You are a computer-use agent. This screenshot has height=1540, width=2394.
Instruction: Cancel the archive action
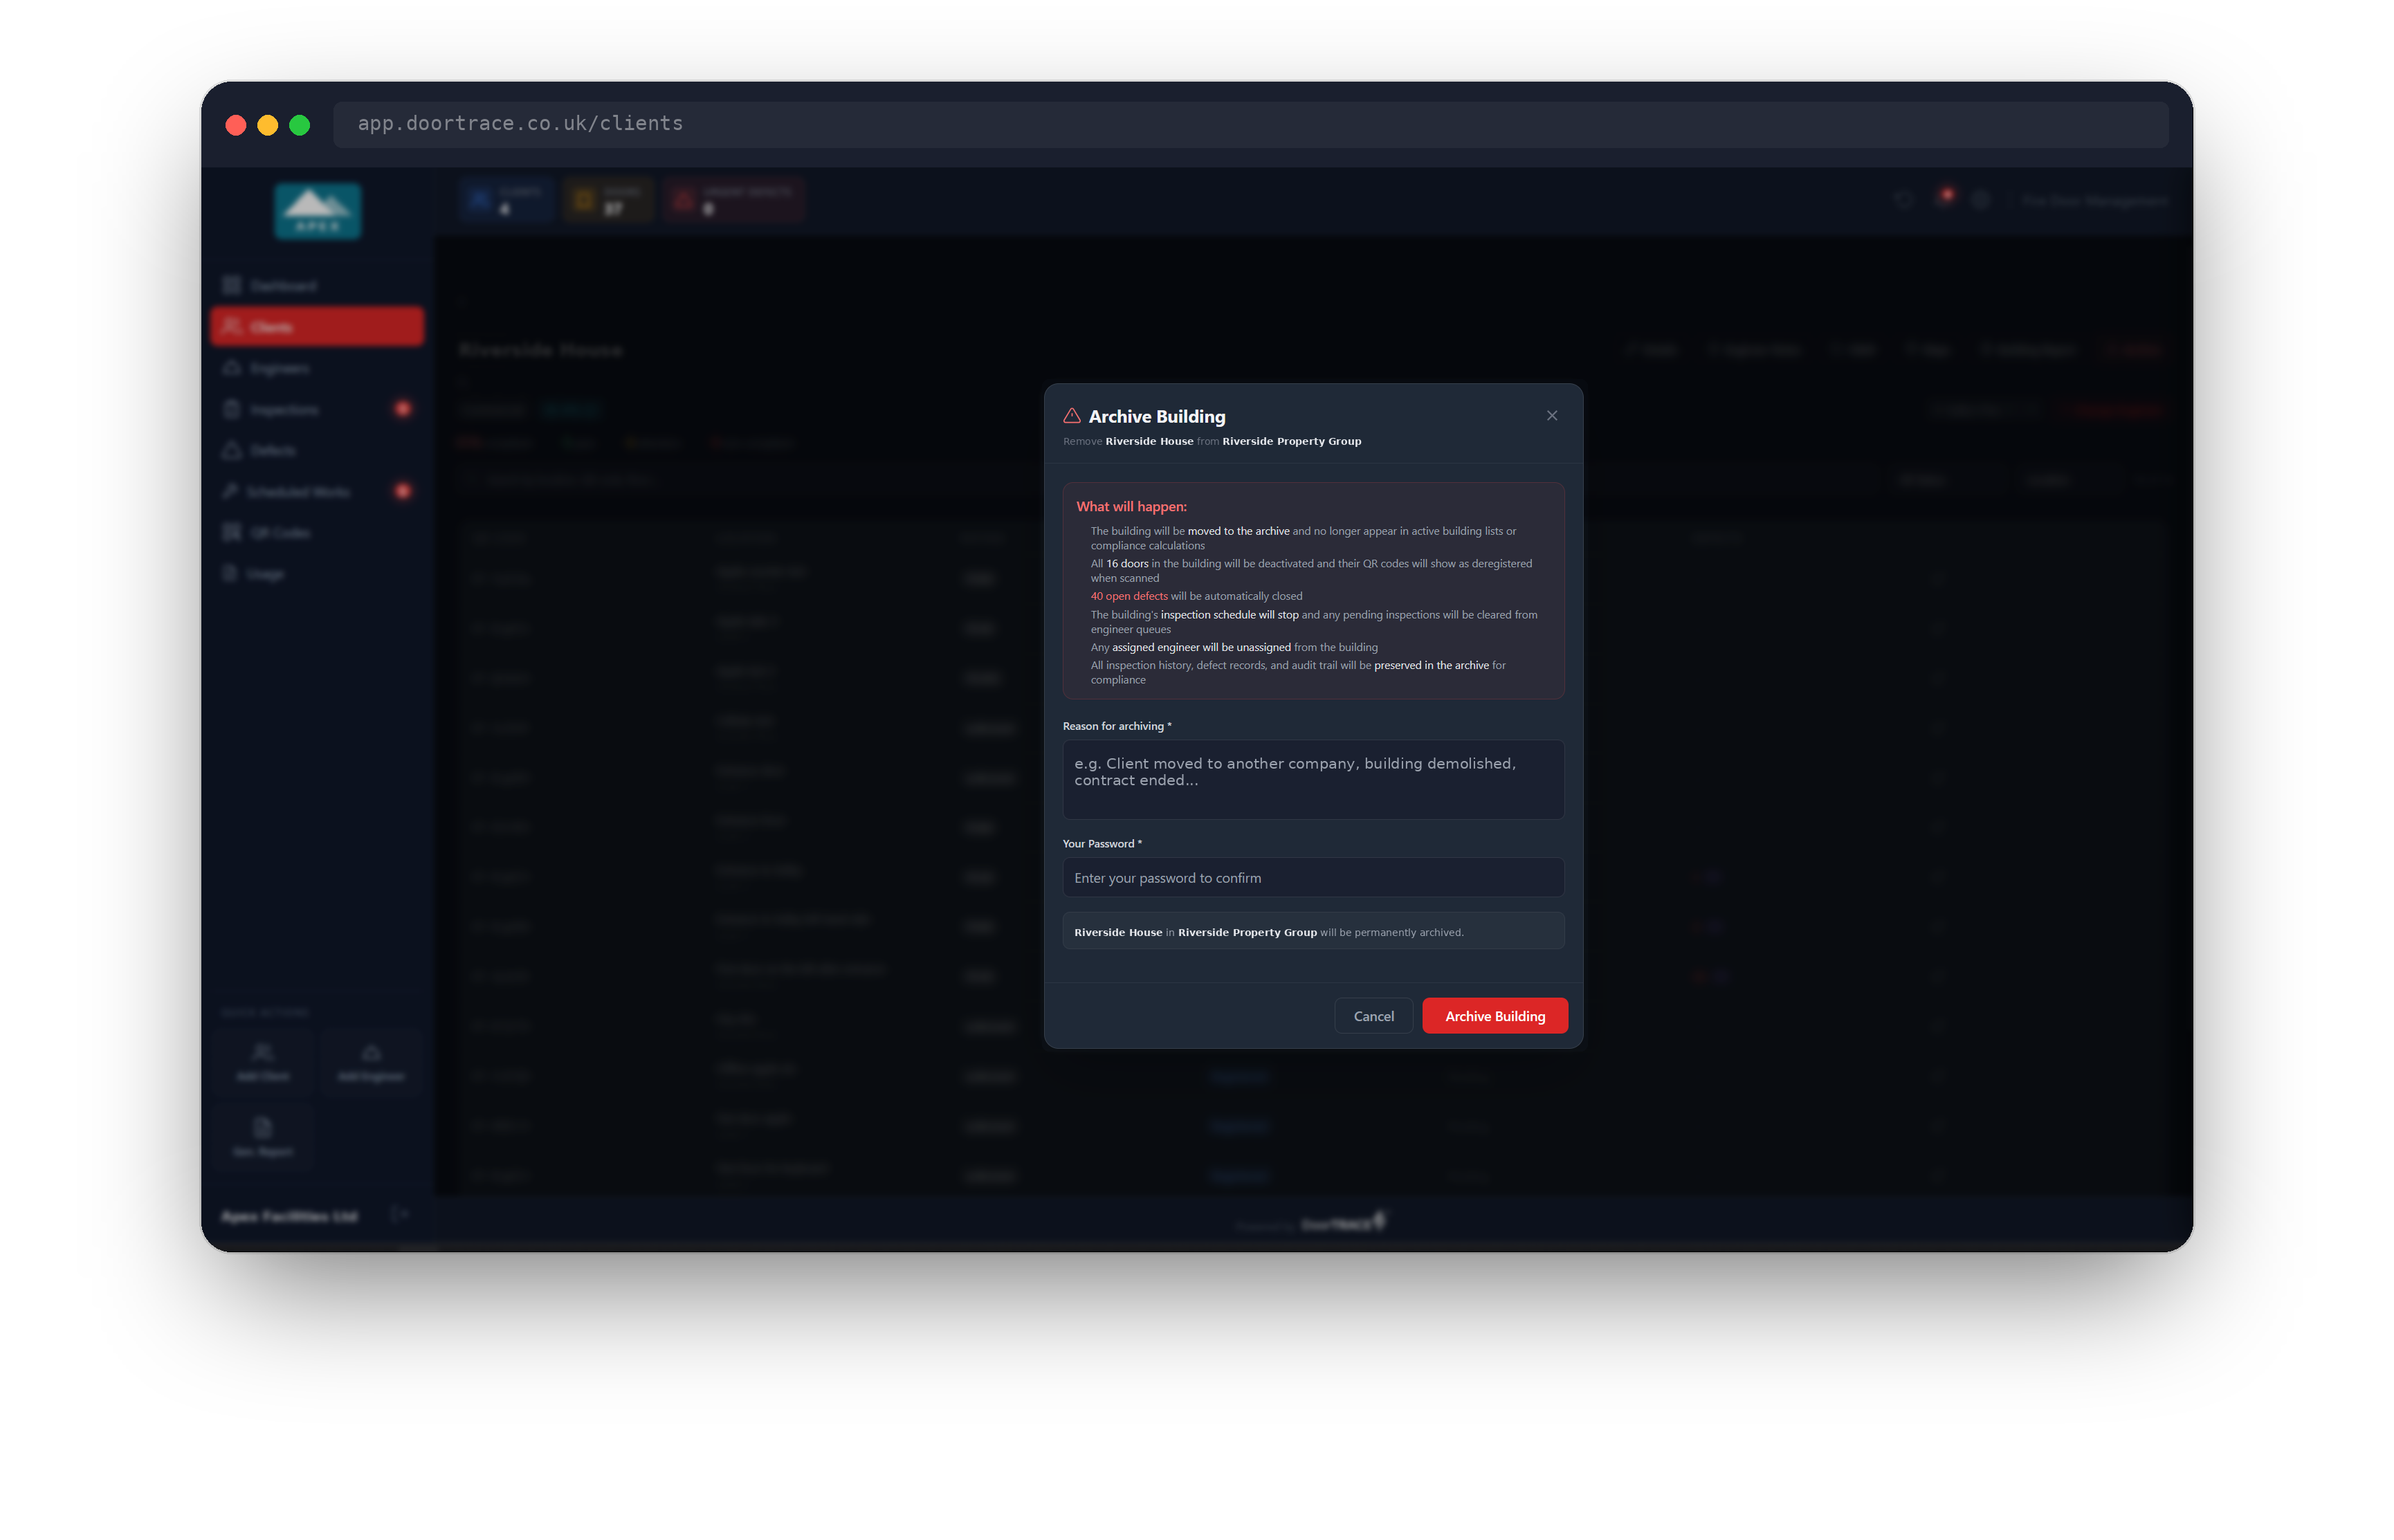(x=1373, y=1015)
